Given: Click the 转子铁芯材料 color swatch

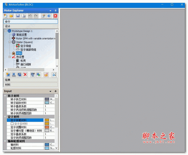Looking at the screenshot, I should coord(47,99).
